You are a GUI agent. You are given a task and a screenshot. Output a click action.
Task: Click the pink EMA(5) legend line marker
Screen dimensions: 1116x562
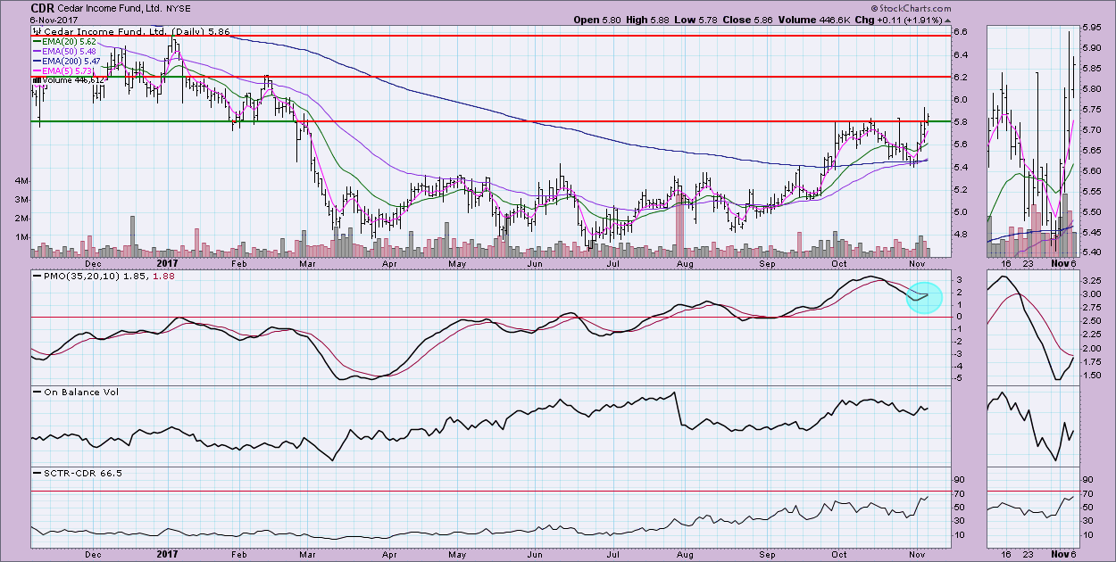click(36, 70)
